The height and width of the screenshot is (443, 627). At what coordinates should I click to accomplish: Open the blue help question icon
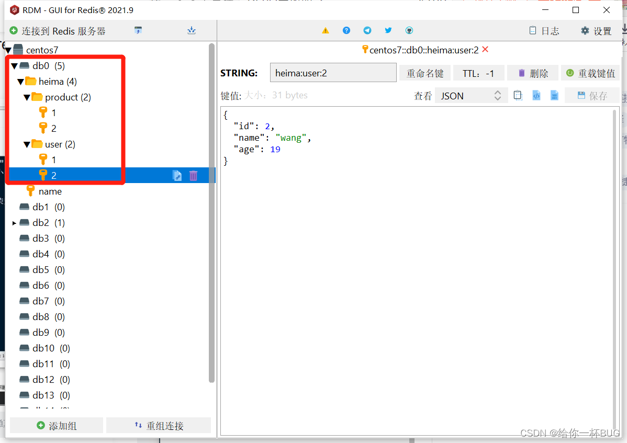click(x=346, y=30)
